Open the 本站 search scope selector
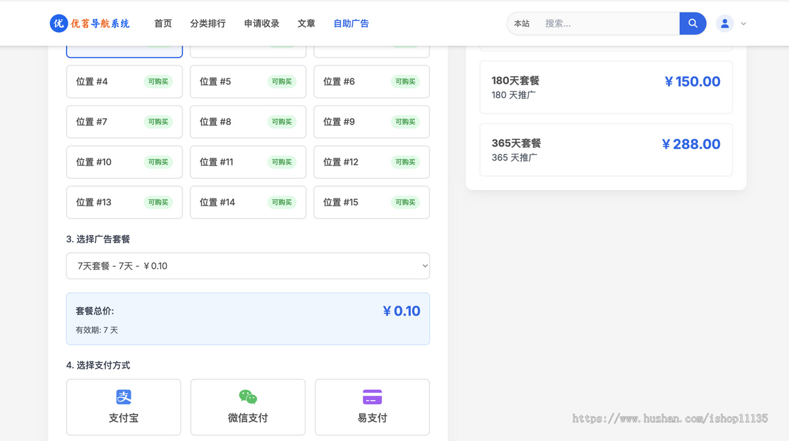 (522, 24)
